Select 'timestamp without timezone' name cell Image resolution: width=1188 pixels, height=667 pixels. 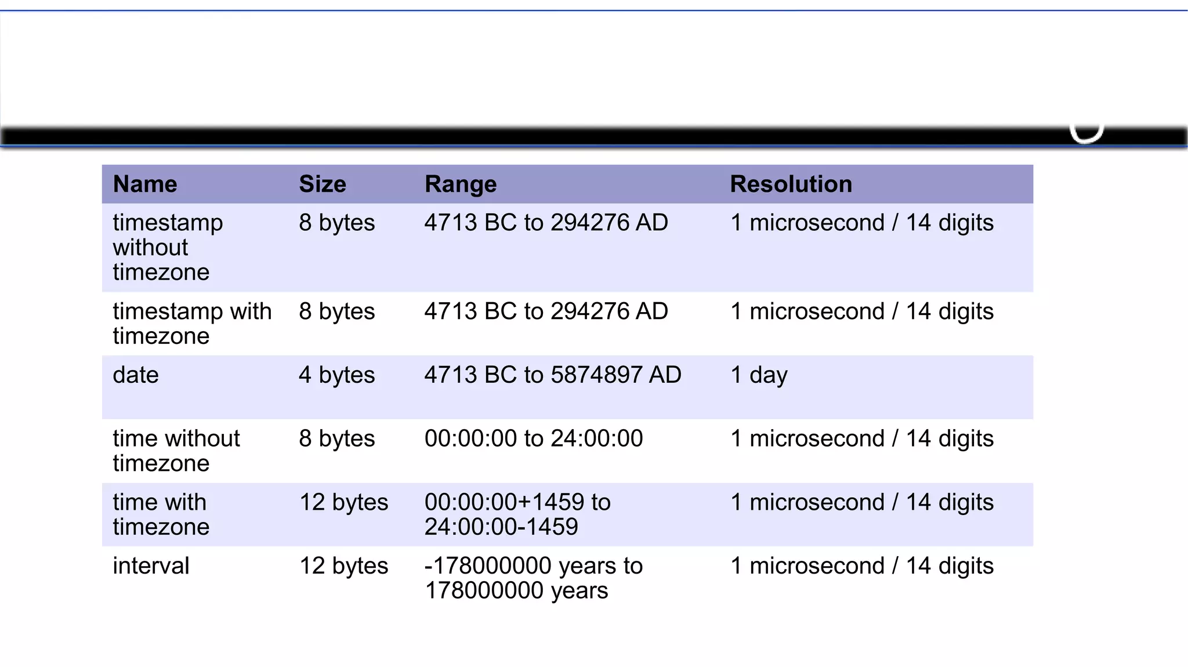click(x=168, y=247)
